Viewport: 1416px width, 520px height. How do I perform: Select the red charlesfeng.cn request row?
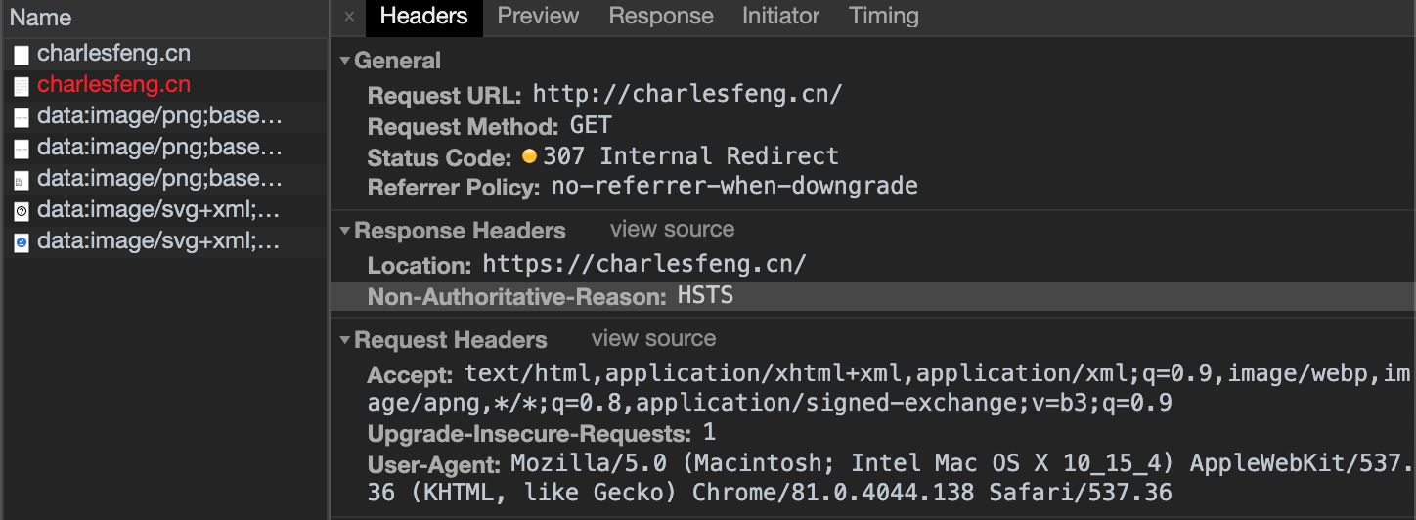point(165,86)
